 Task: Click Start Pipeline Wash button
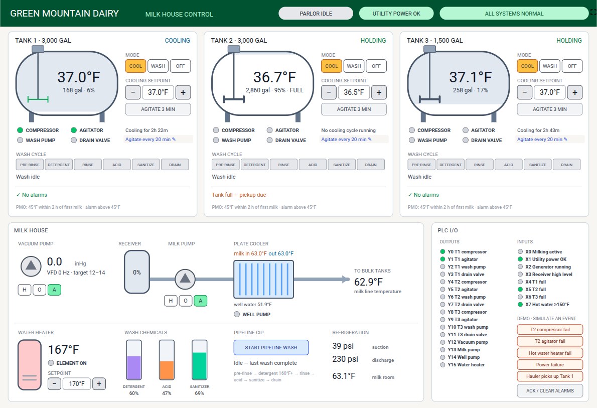[x=271, y=347]
